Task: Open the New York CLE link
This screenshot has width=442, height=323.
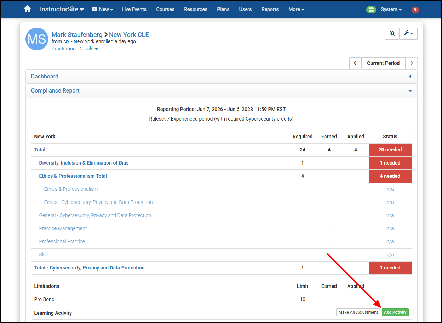Action: (129, 35)
